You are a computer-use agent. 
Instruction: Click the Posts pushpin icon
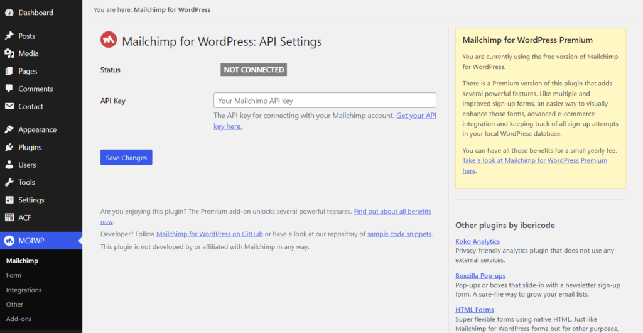(x=9, y=36)
